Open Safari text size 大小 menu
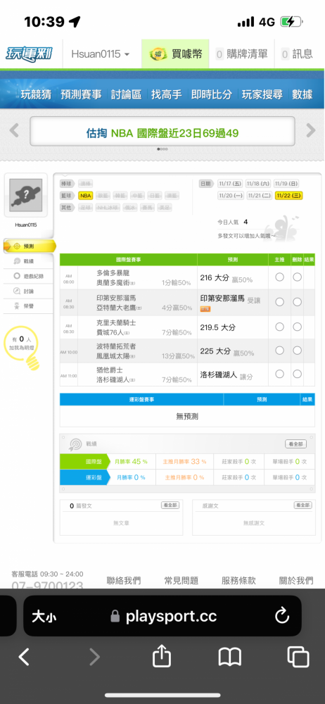The width and height of the screenshot is (325, 704). click(44, 617)
